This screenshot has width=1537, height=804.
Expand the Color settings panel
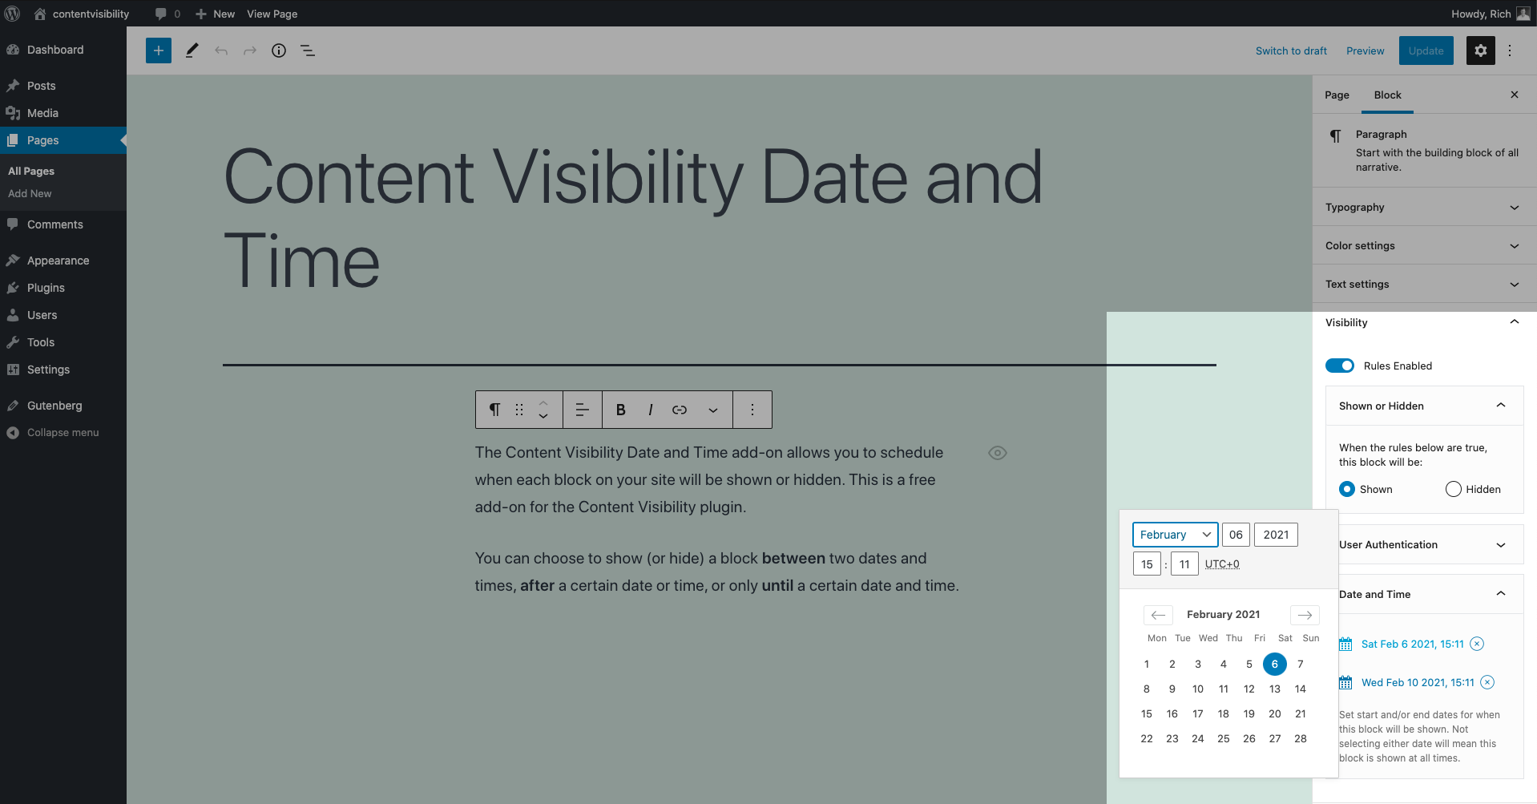click(x=1425, y=245)
